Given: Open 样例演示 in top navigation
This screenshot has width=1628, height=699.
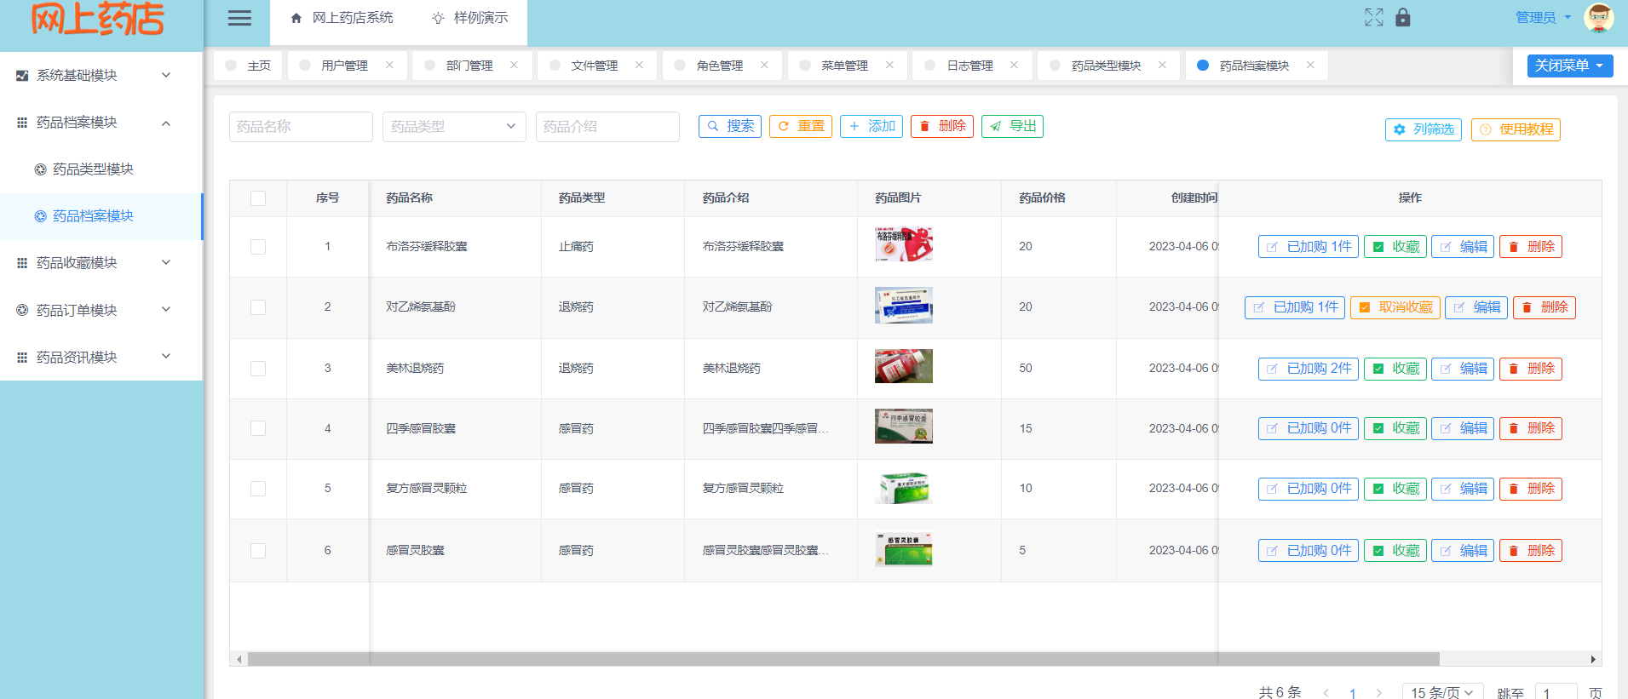Looking at the screenshot, I should tap(469, 18).
